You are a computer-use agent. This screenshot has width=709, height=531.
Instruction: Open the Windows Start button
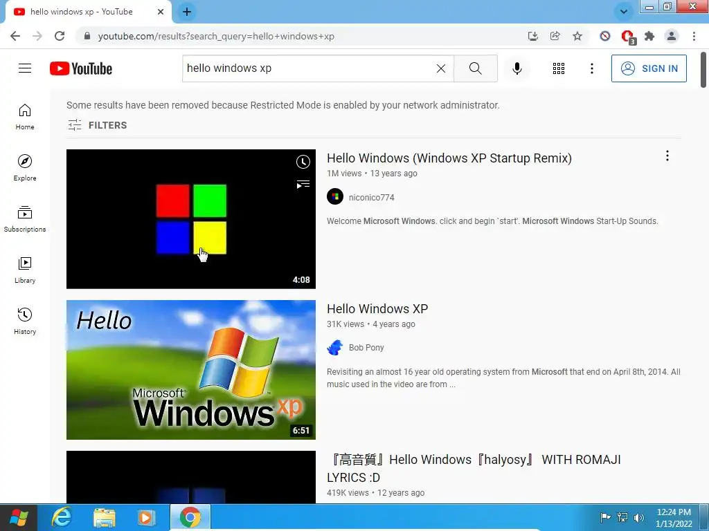[x=19, y=517]
